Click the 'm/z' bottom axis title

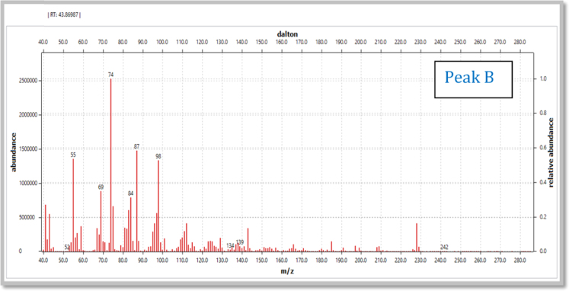(x=288, y=271)
